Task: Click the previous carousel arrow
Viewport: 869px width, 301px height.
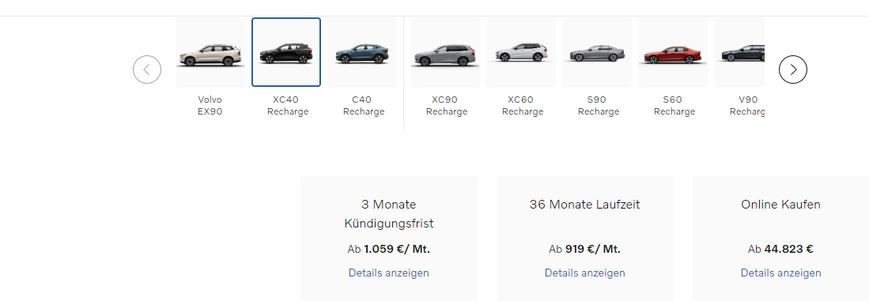Action: 147,70
